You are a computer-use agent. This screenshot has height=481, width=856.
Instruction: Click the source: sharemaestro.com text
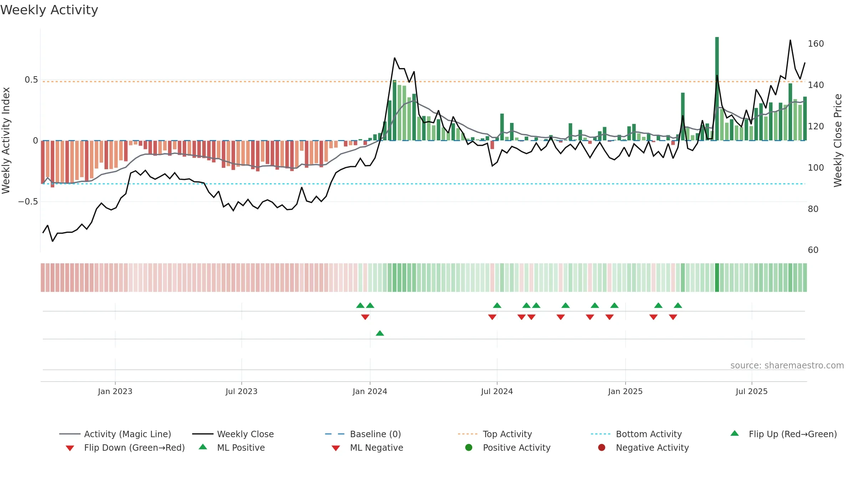[787, 366]
